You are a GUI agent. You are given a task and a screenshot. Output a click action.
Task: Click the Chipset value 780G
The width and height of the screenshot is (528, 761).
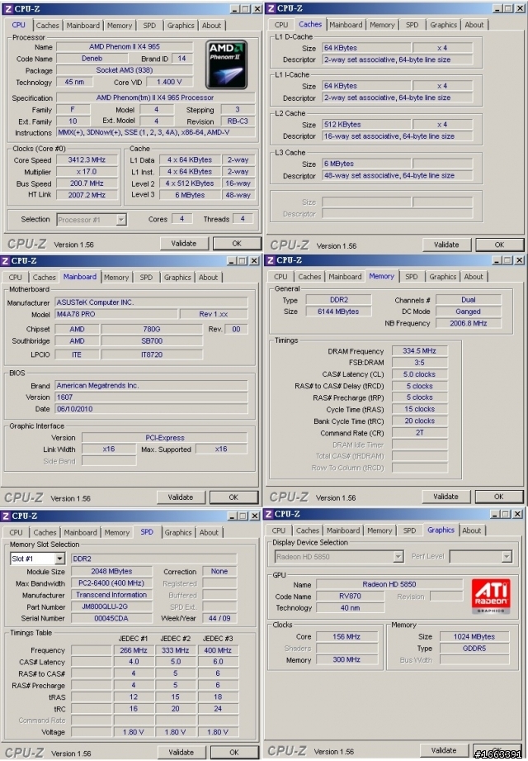[152, 329]
